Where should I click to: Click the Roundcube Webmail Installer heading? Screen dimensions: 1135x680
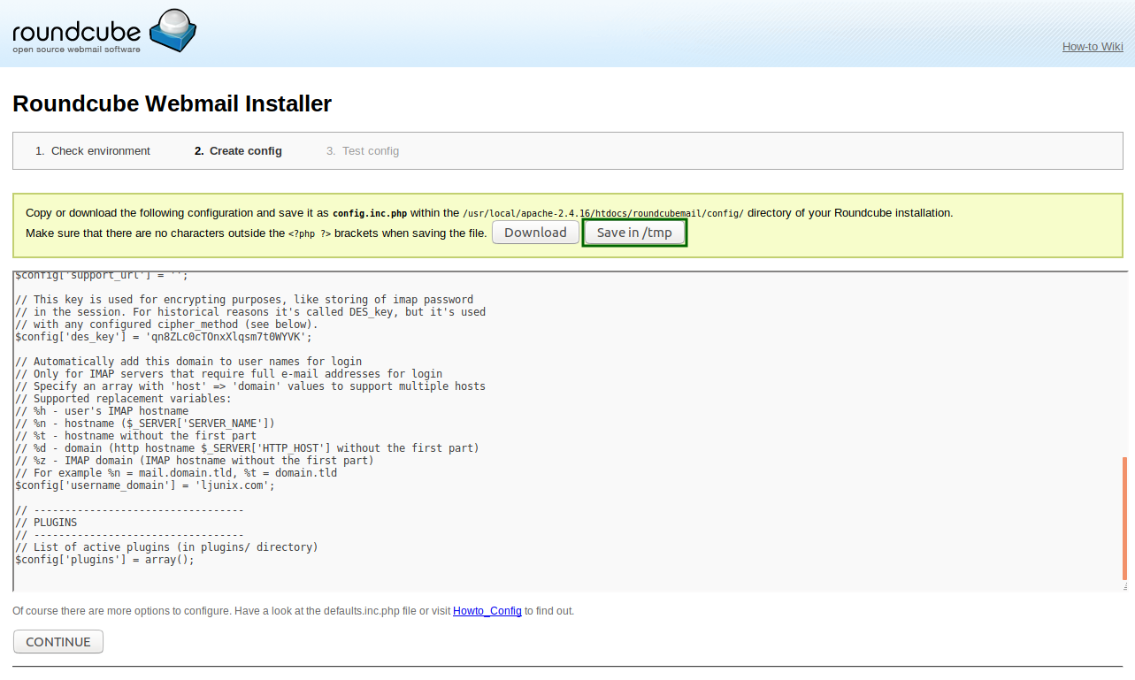[x=172, y=103]
